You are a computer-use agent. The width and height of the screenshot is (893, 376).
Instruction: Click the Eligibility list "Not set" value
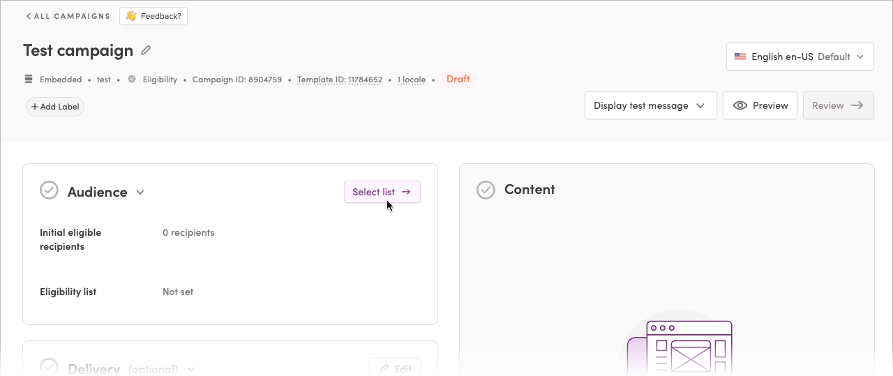178,292
